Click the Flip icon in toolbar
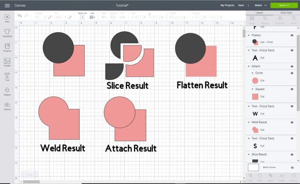 (x=122, y=17)
